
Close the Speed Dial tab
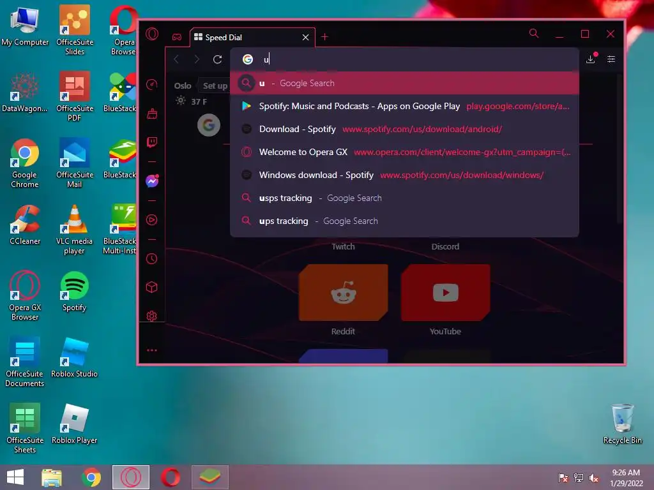305,38
